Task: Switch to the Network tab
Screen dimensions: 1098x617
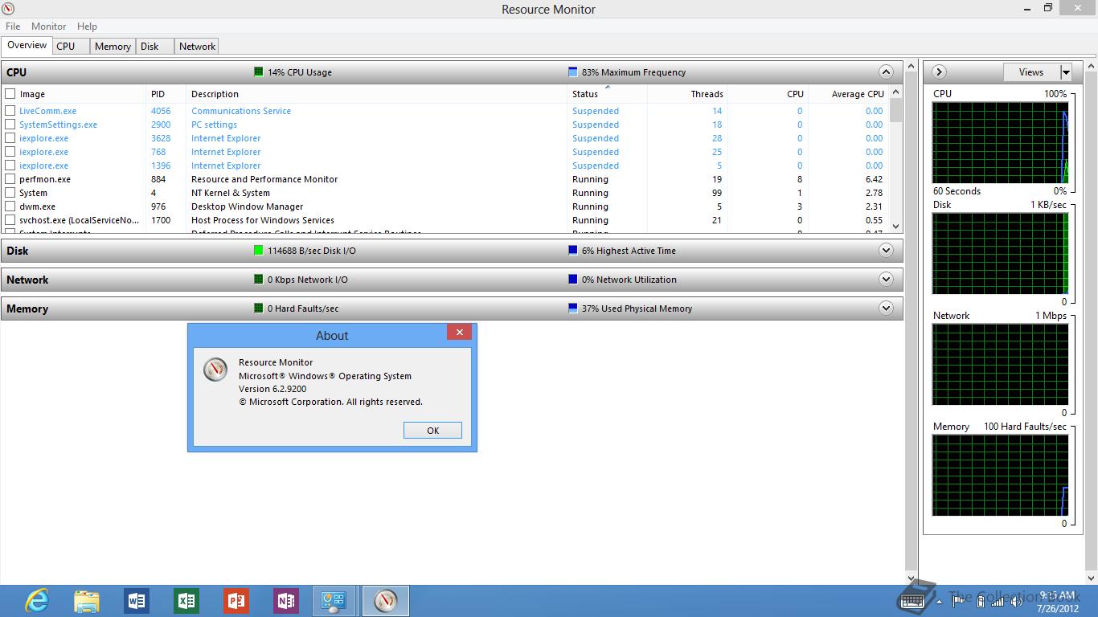Action: (x=197, y=47)
